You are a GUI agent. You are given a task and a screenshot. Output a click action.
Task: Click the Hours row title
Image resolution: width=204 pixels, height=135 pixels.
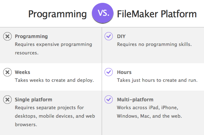point(124,72)
